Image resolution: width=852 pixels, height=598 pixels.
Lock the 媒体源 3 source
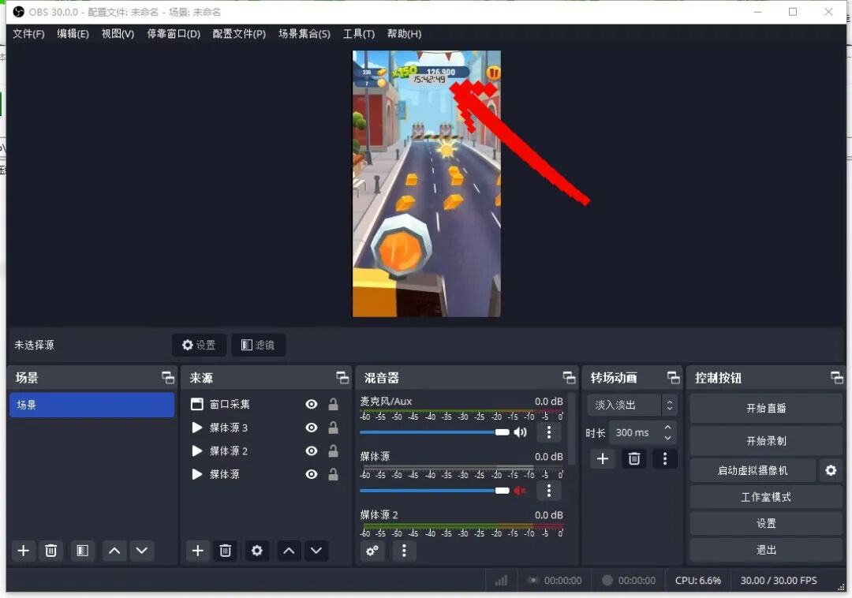coord(333,428)
